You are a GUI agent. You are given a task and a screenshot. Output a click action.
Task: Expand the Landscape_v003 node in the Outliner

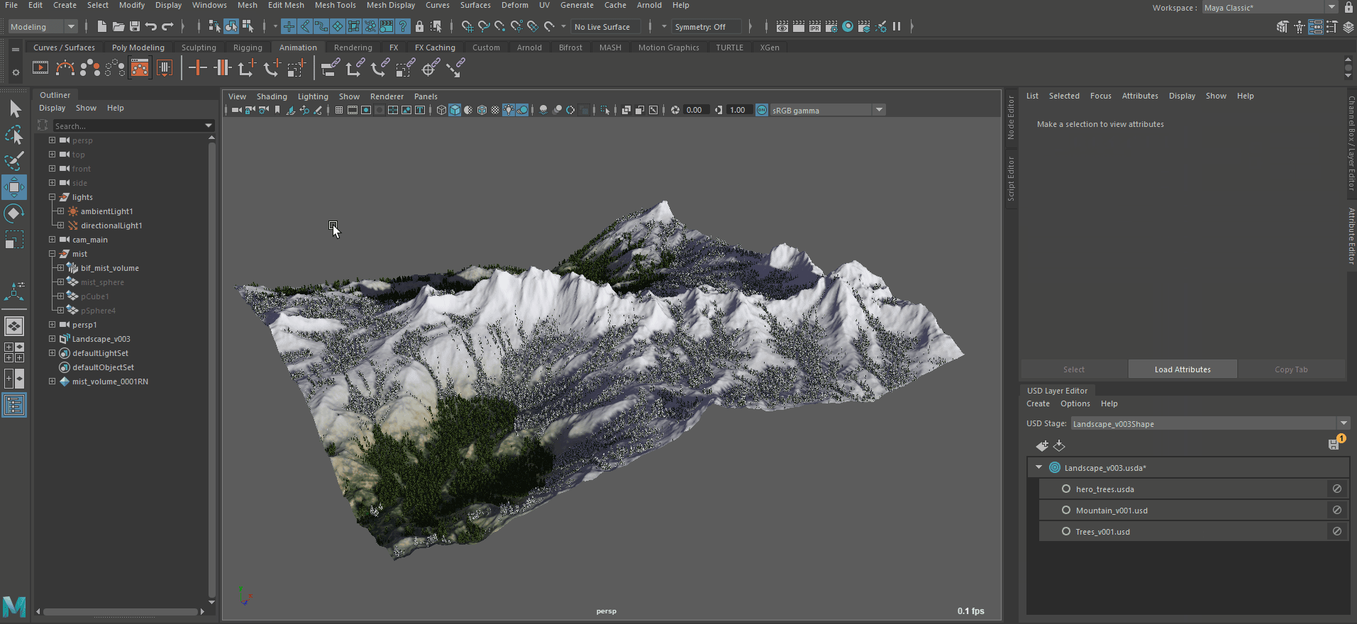click(x=52, y=339)
